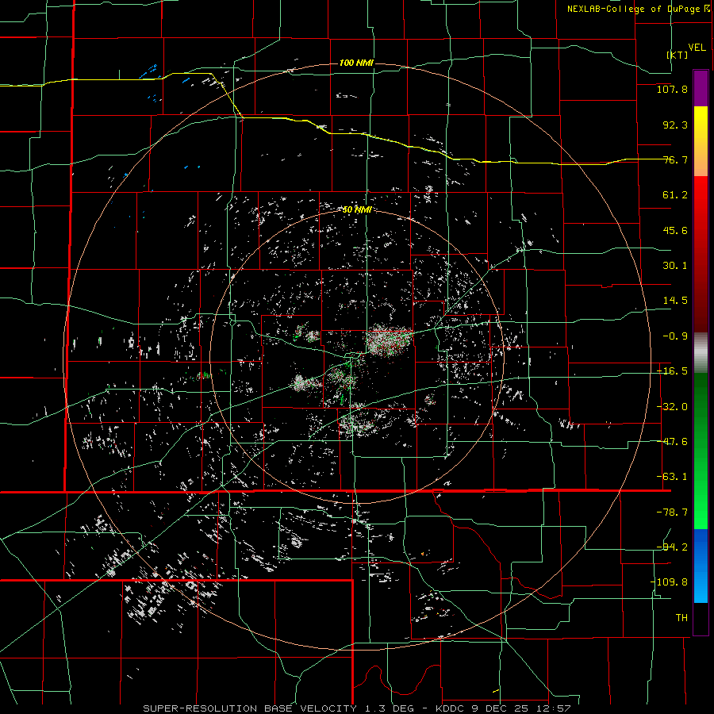Click the purple segment of velocity color bar
Viewport: 714px width, 714px height.
click(x=701, y=89)
